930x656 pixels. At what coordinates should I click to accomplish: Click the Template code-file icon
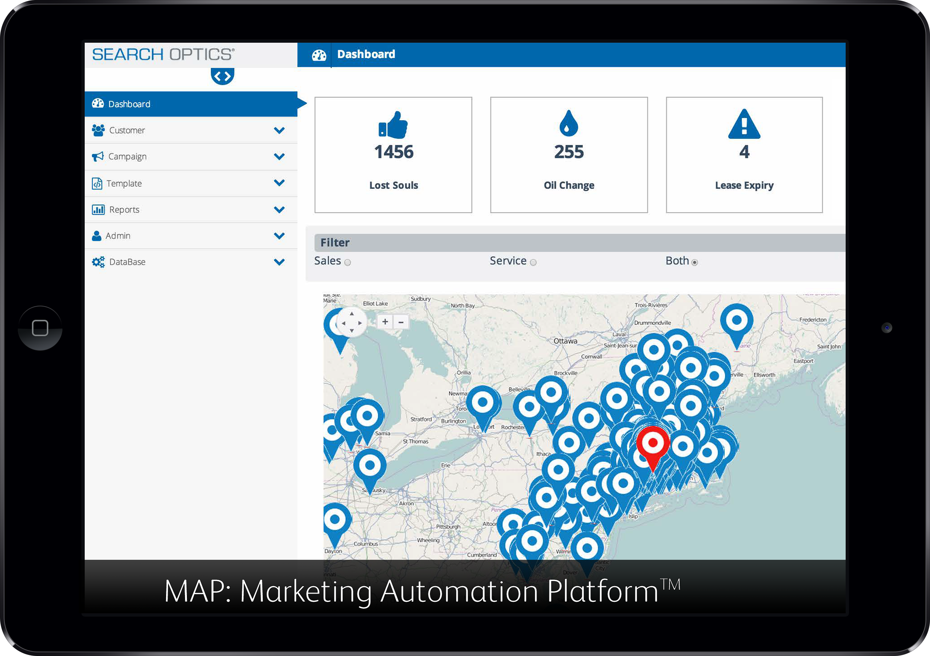click(x=97, y=184)
